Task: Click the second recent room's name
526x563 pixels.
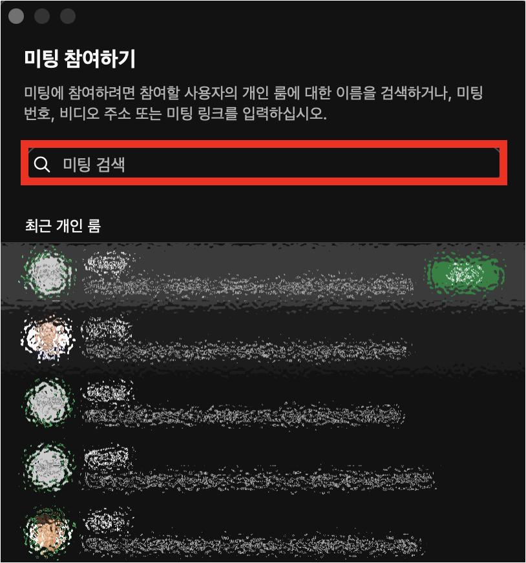Action: [107, 327]
